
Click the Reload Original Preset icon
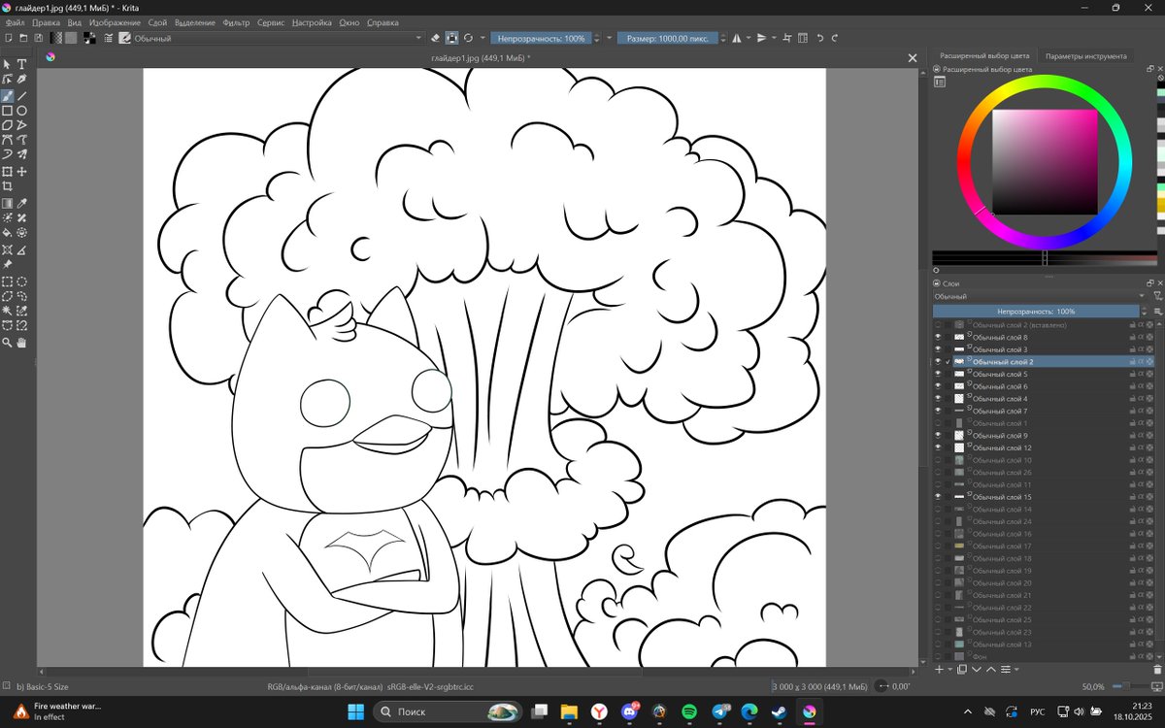coord(468,38)
